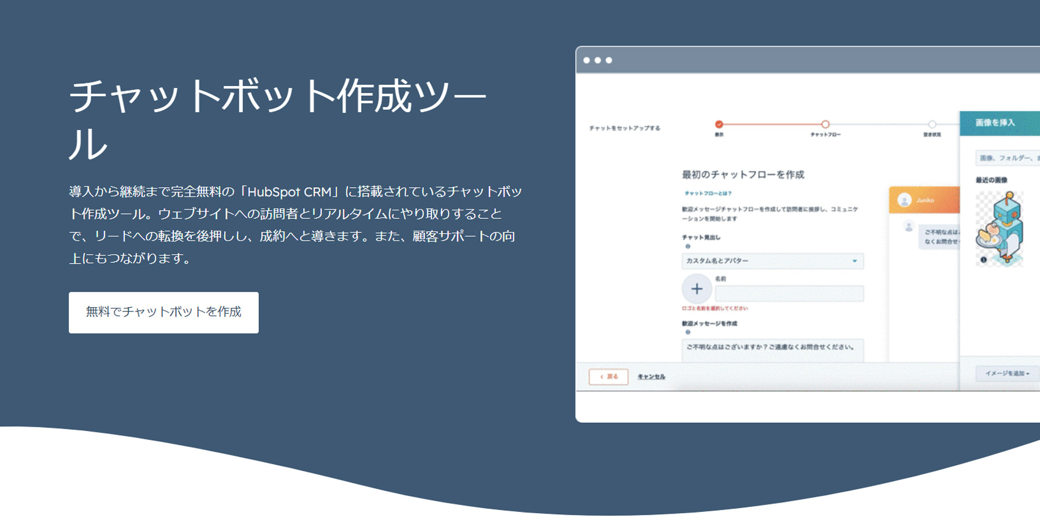Click the three dots in mockup title bar
1040x524 pixels.
click(x=597, y=60)
